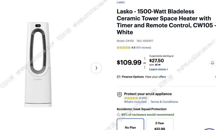Click the protection plan rating stars
The width and height of the screenshot is (216, 130).
click(x=131, y=98)
